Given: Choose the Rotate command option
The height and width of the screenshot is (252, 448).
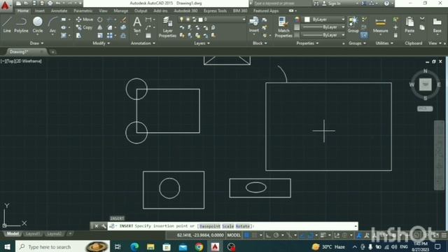Looking at the screenshot, I should coord(242,226).
